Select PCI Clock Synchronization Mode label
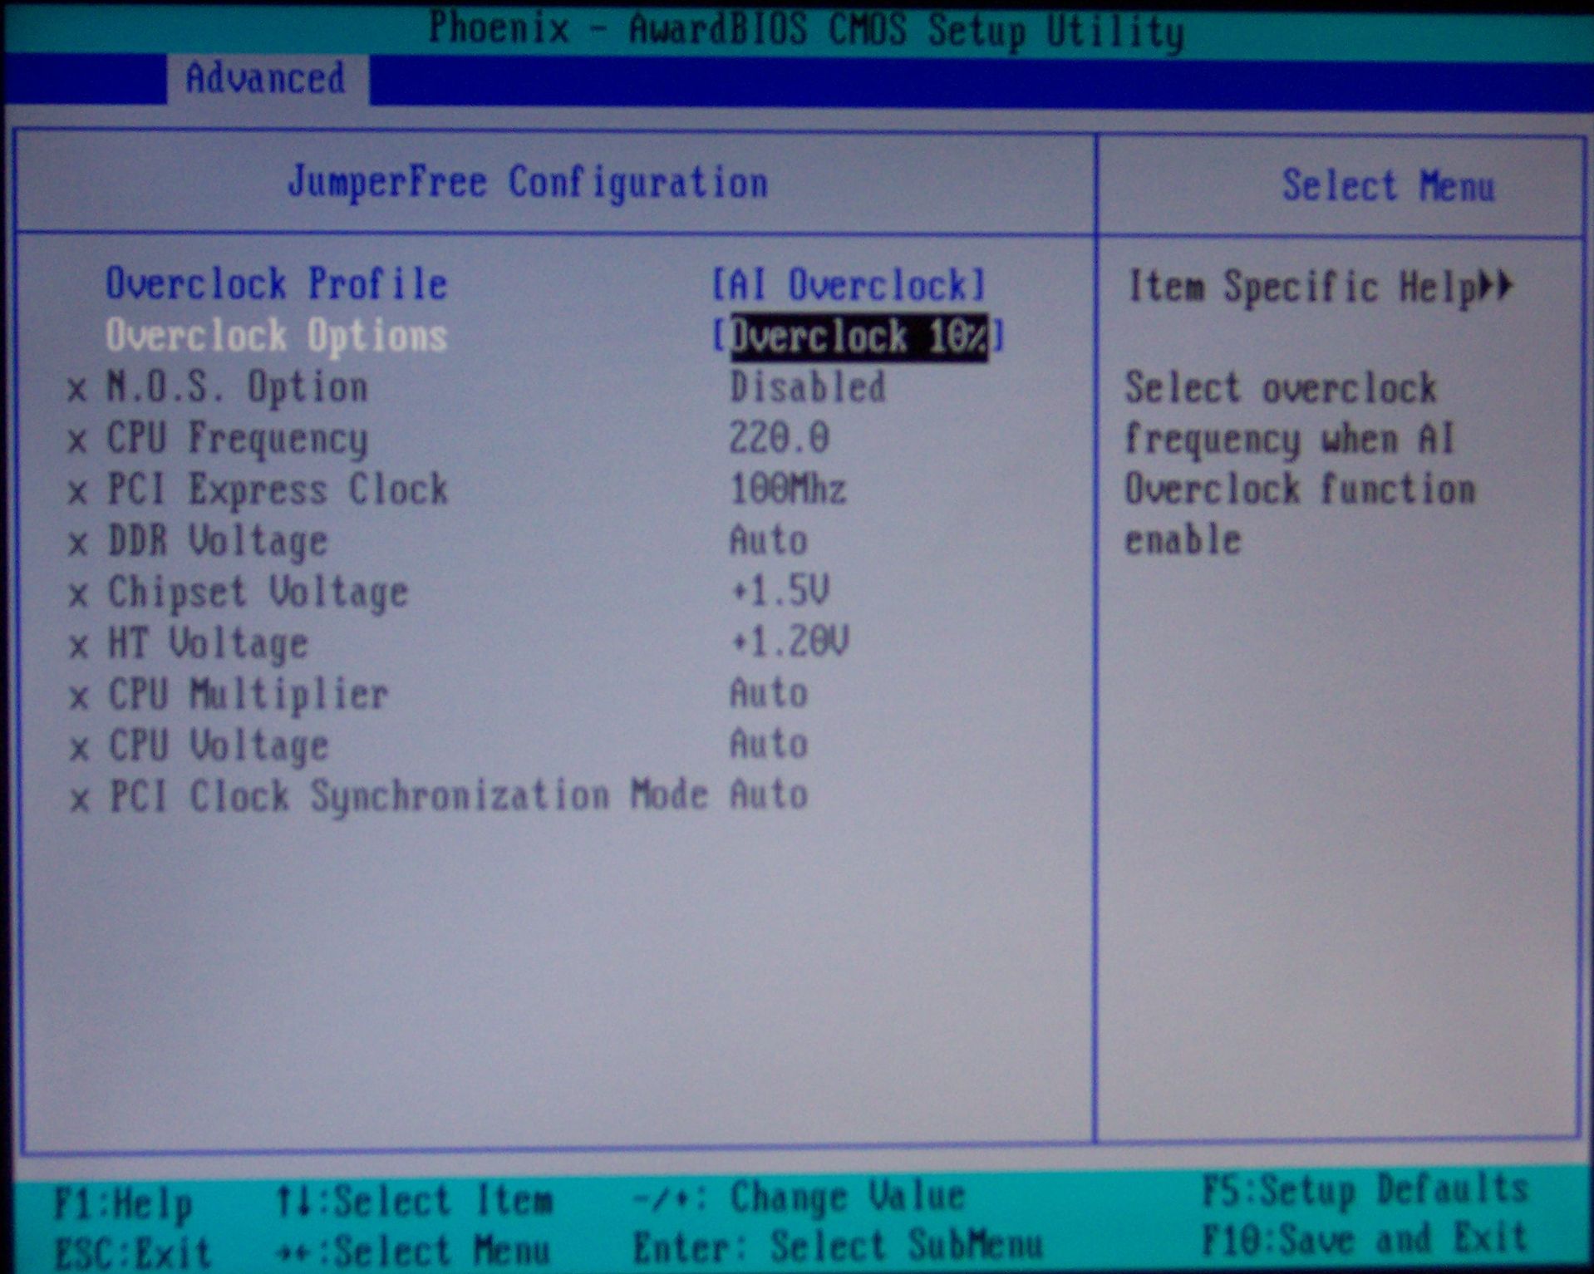 pyautogui.click(x=408, y=796)
